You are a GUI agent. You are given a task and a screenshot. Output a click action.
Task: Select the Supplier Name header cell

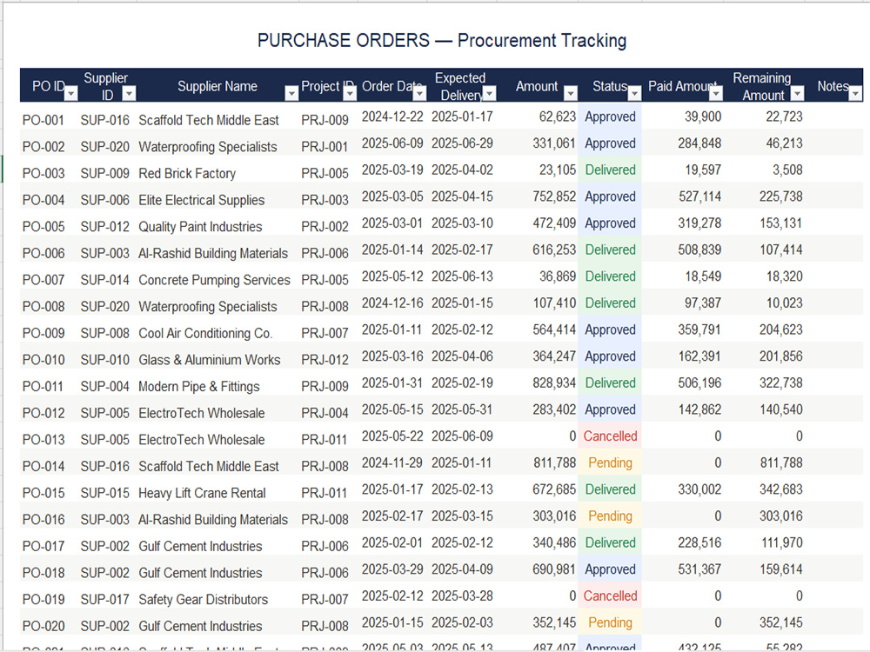(x=217, y=86)
